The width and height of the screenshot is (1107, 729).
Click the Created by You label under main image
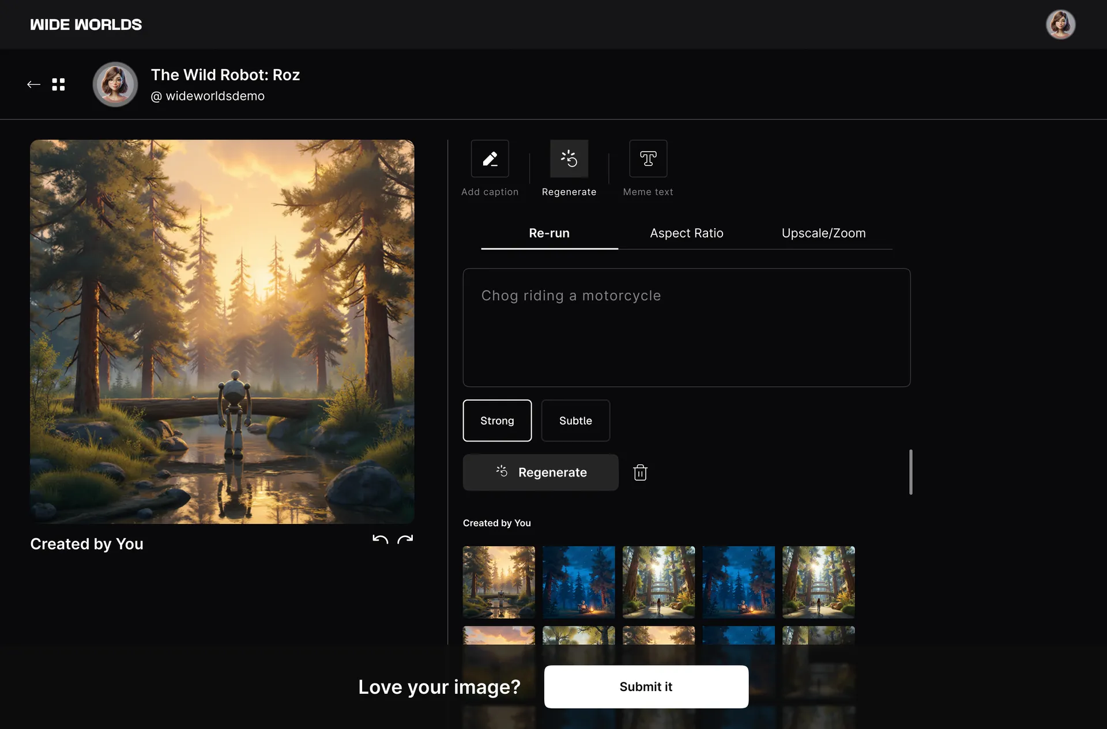86,544
